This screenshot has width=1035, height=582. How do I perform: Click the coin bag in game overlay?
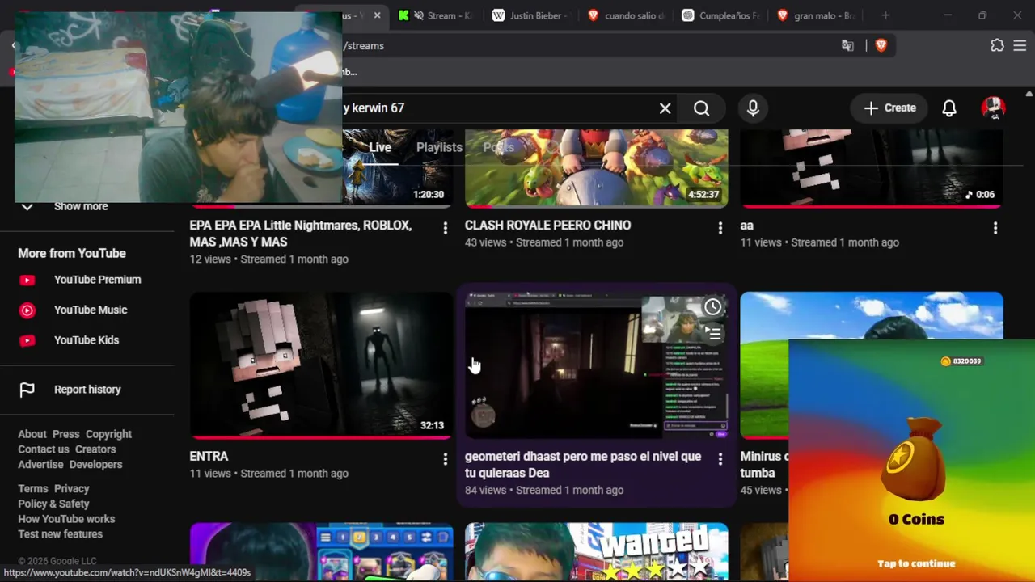pyautogui.click(x=914, y=461)
